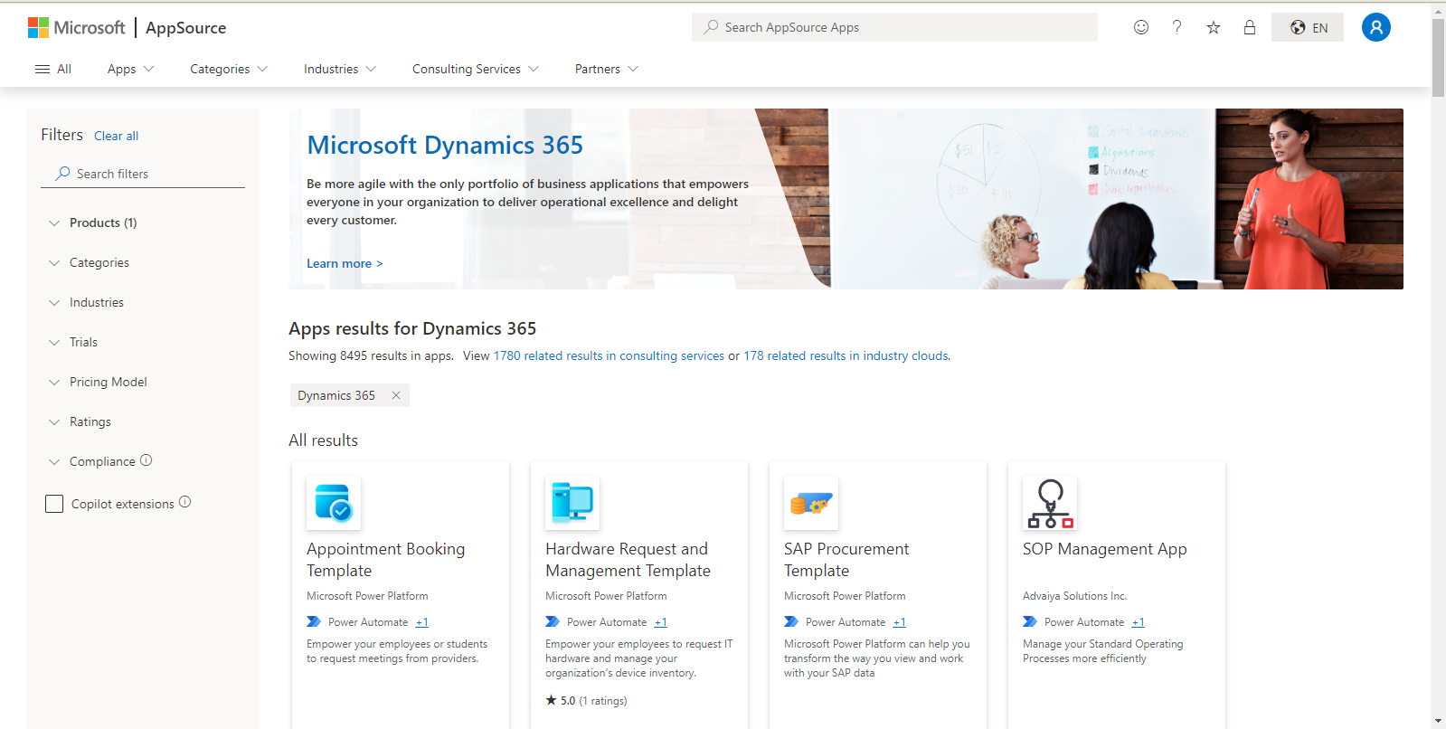The image size is (1446, 729).
Task: Click the scrollbar down arrow
Action: tap(1438, 721)
